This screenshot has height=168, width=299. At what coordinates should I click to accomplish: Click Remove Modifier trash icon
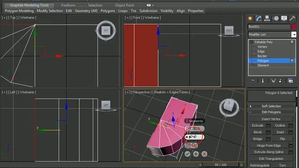point(280,81)
